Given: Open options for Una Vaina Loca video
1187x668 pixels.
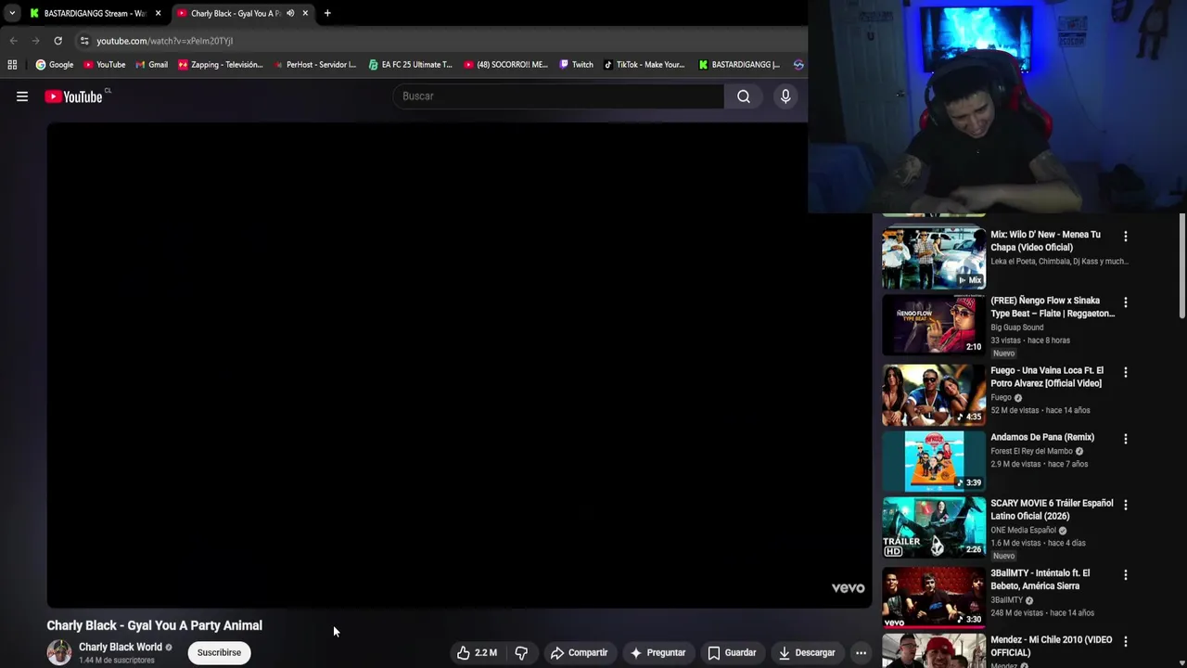Looking at the screenshot, I should 1126,372.
